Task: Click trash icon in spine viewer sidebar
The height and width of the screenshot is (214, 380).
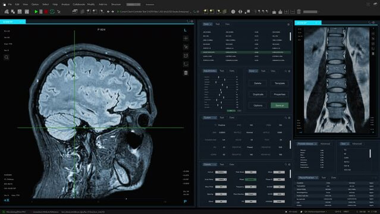Action: tap(373, 53)
